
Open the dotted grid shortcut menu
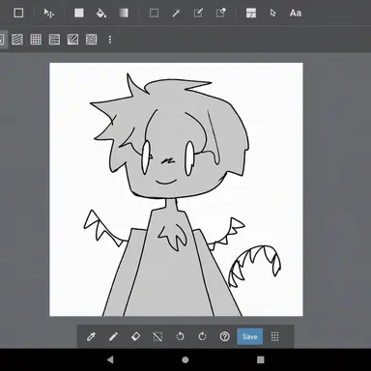(274, 337)
